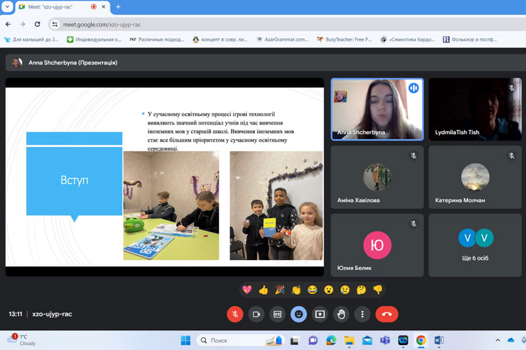Select Аміна Хавілова participant tile
The width and height of the screenshot is (526, 350).
[377, 177]
